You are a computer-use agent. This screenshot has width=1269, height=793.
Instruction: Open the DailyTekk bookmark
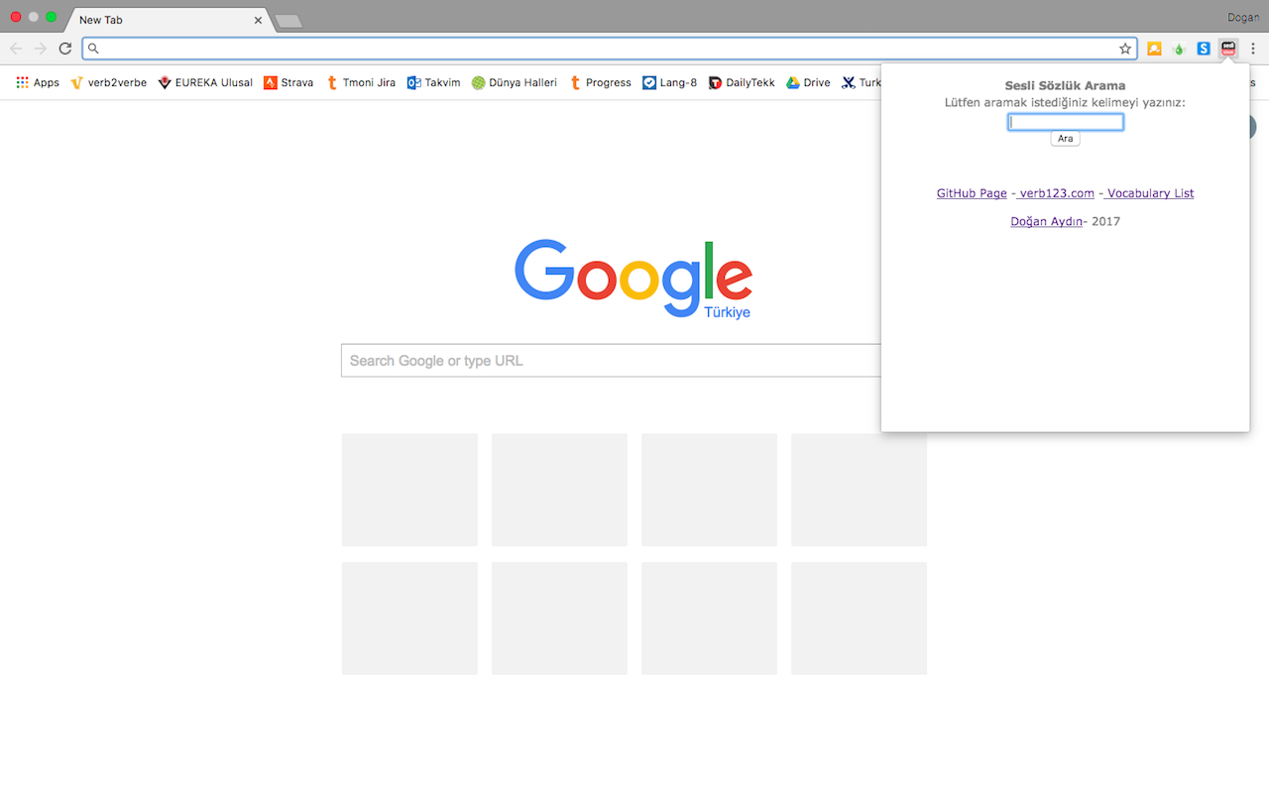point(742,82)
